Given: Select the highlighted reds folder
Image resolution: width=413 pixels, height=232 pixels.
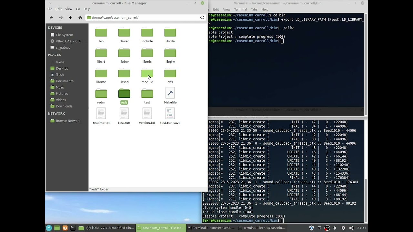Looking at the screenshot, I should (x=124, y=96).
